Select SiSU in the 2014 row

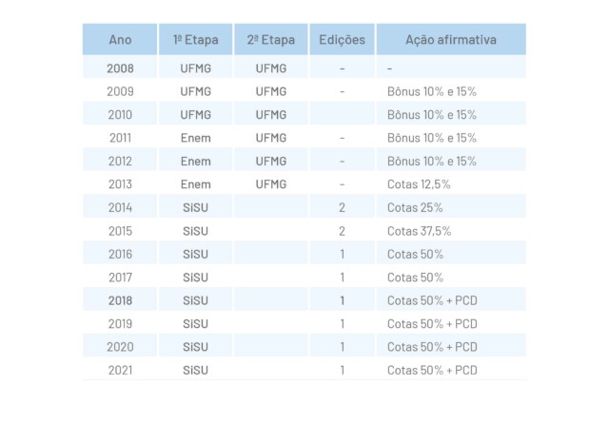point(195,207)
